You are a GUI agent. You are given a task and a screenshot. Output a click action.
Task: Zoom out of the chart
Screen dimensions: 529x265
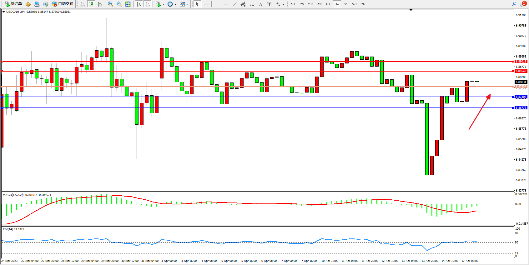point(119,4)
